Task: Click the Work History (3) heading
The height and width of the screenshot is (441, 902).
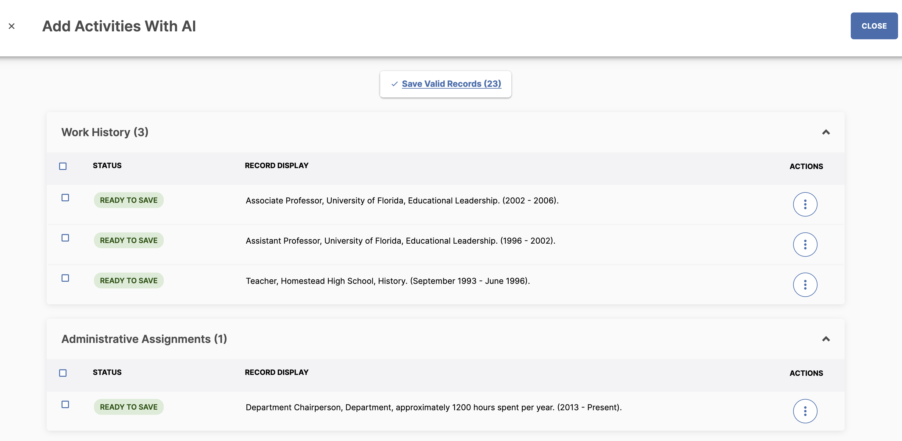Action: click(105, 132)
